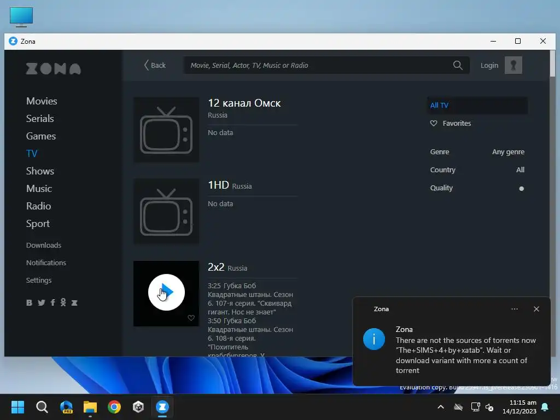Click the torrent sources notification message
560x420 pixels.
[466, 355]
